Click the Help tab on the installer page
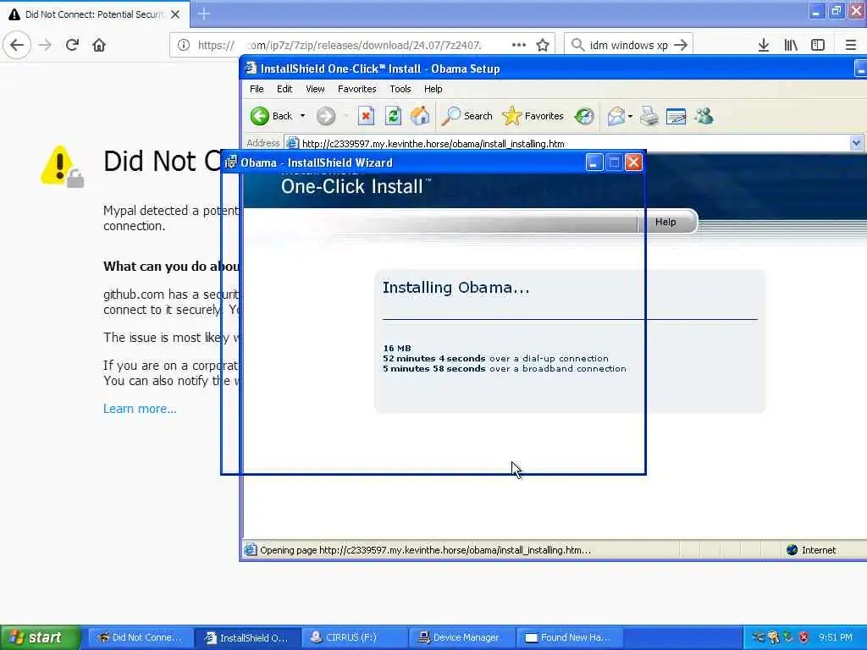This screenshot has height=650, width=867. tap(665, 222)
